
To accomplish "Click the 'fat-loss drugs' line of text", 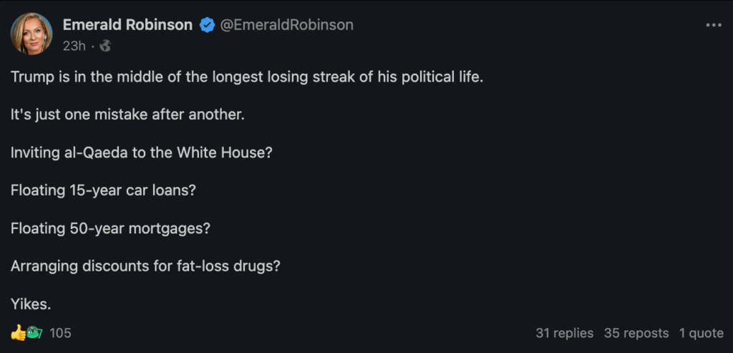I will [x=145, y=266].
